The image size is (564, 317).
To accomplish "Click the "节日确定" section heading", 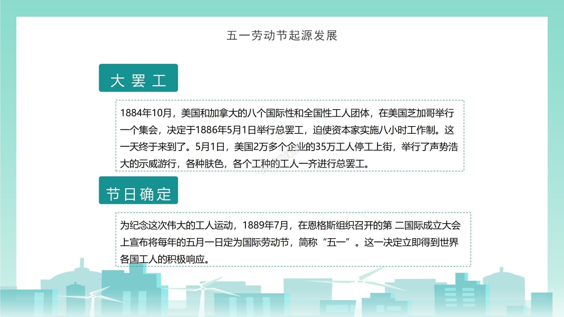I will (138, 190).
